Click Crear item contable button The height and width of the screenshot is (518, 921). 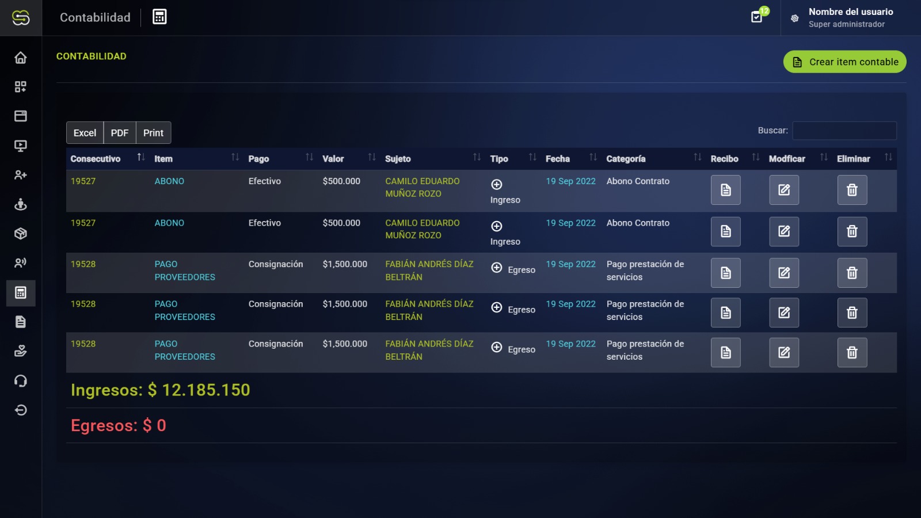pos(844,62)
